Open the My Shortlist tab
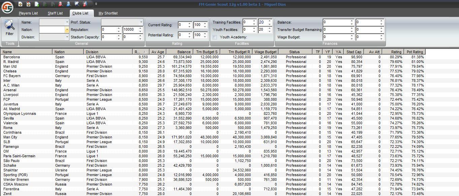The image size is (459, 196). click(108, 13)
